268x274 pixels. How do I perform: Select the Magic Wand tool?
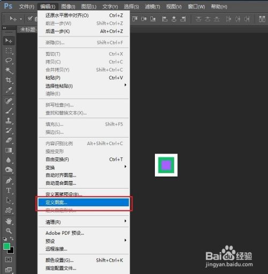9,70
